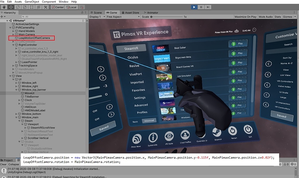The width and height of the screenshot is (299, 178).
Task: Click the Clear button in Console
Action: pos(3,164)
